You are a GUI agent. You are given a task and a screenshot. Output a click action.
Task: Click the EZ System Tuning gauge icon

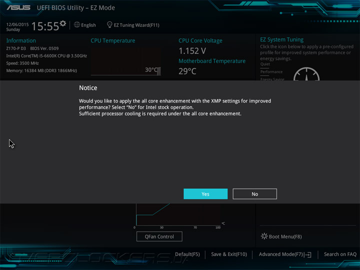point(306,74)
